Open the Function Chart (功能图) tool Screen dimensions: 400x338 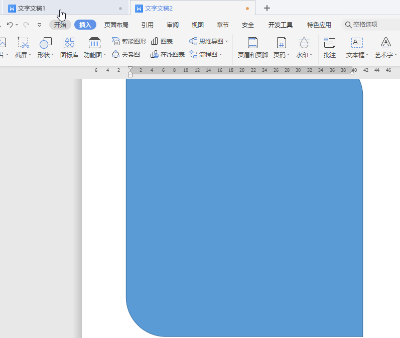coord(95,48)
